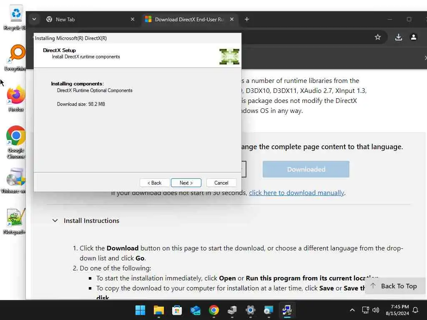Close the Download DirectX tab
Image resolution: width=427 pixels, height=320 pixels.
pos(232,19)
